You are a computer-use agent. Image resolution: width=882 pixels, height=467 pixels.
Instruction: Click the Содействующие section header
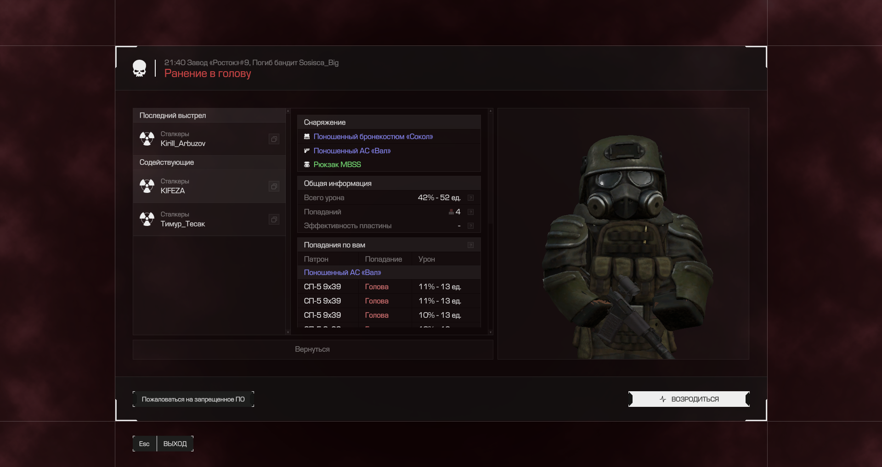coord(209,162)
